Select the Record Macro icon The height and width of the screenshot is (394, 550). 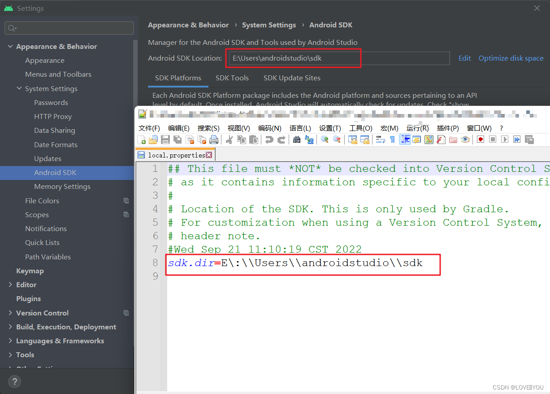point(481,140)
